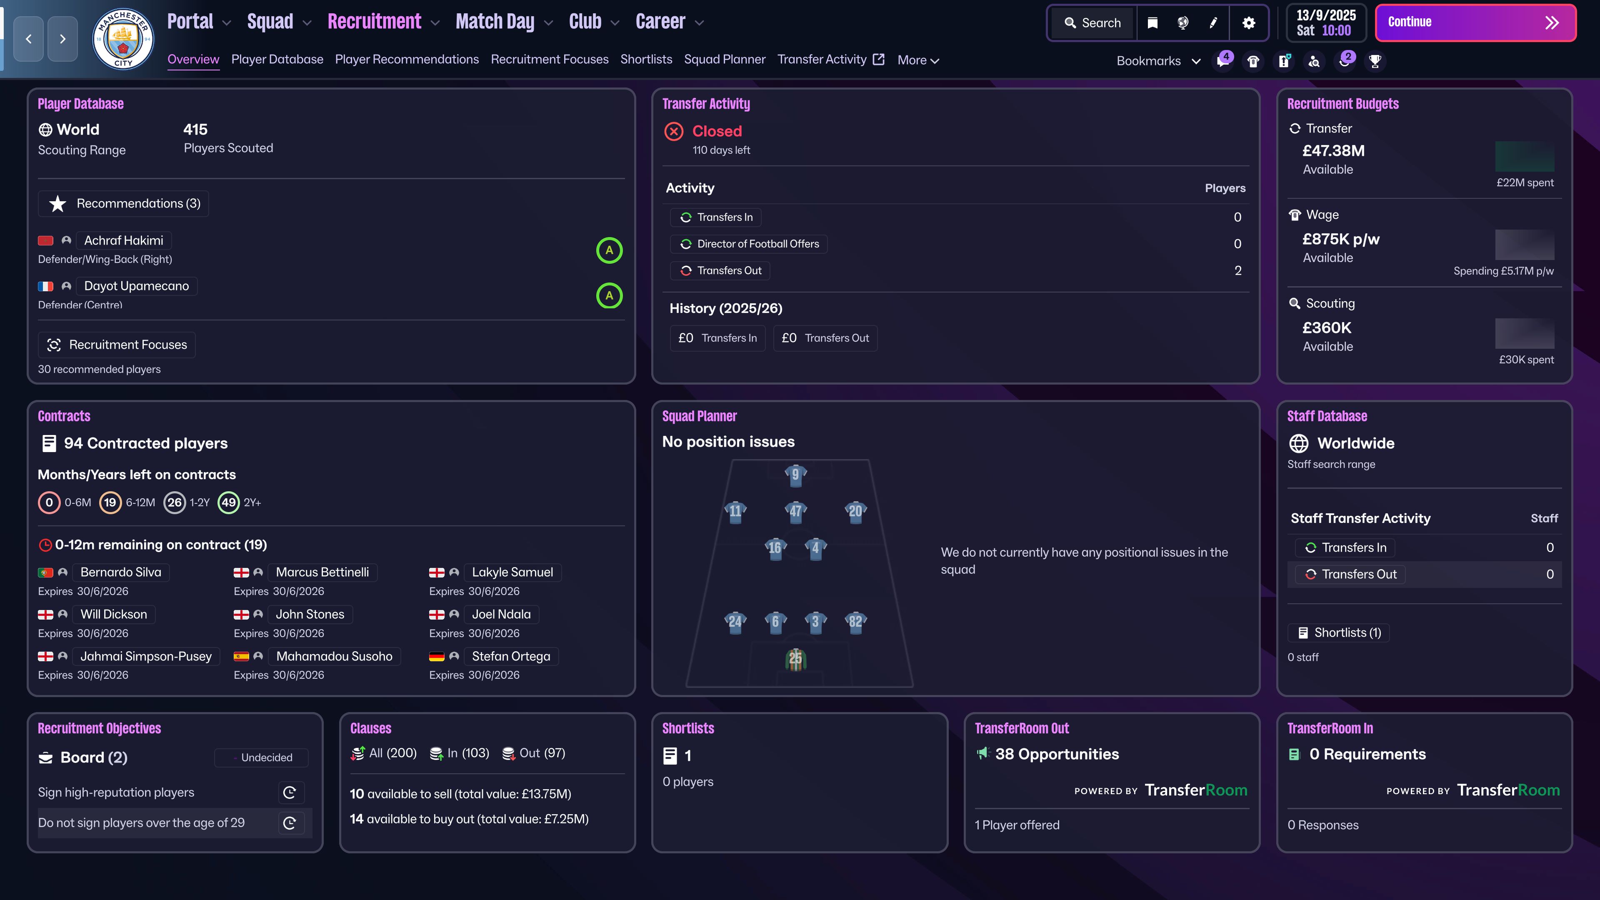Expand the Bookmarks dropdown
Screen dimensions: 1600x900
click(x=1158, y=61)
